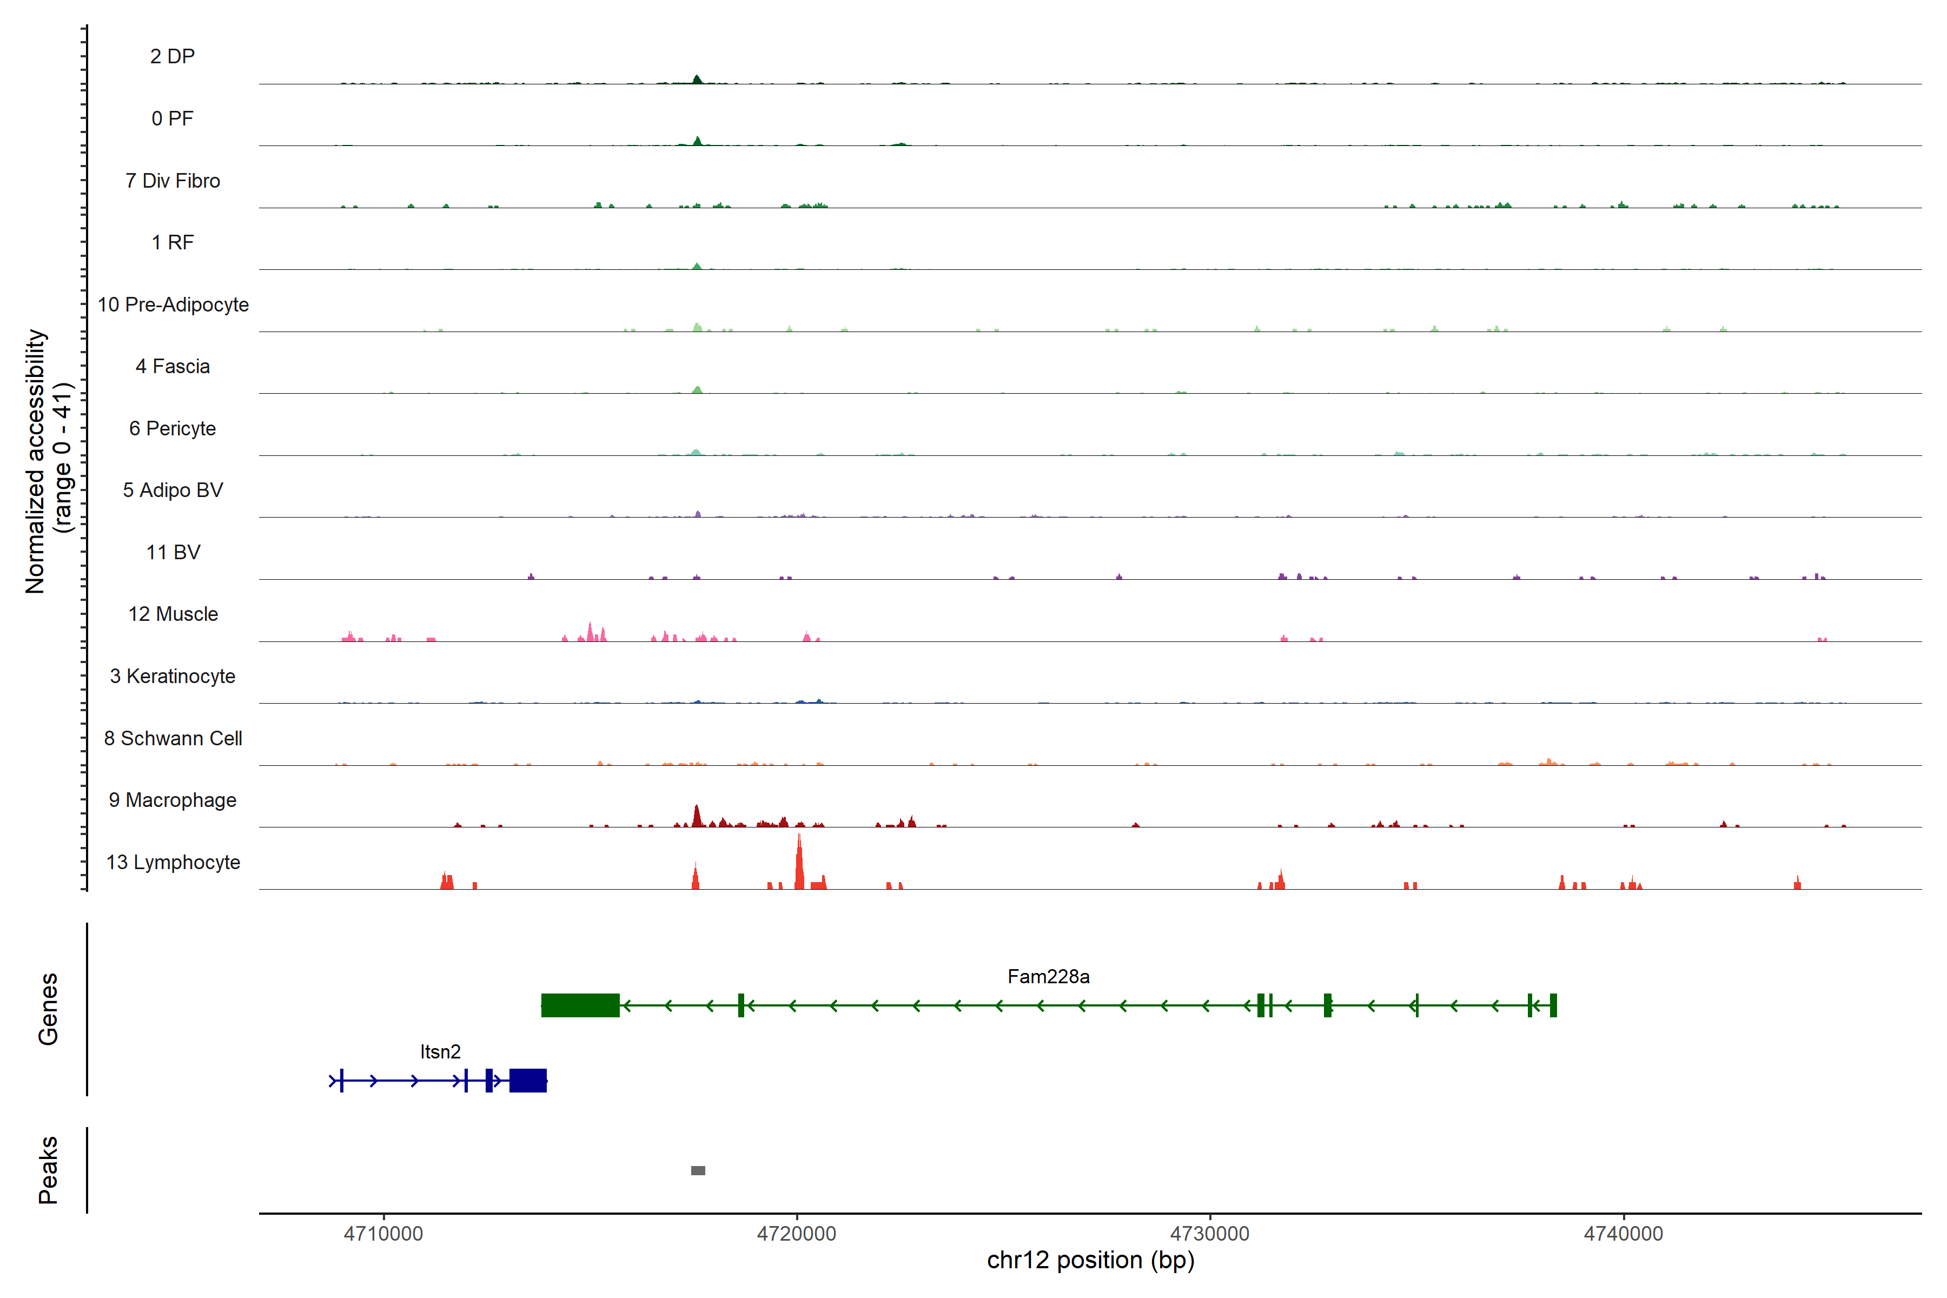This screenshot has width=1947, height=1298.
Task: Click the Fam228a gene label
Action: coord(1048,977)
